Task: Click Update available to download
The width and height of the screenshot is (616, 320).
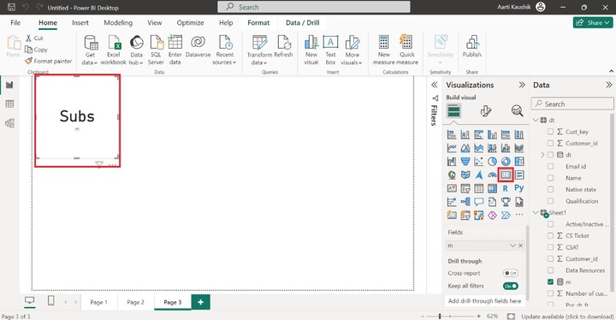Action: pyautogui.click(x=567, y=317)
